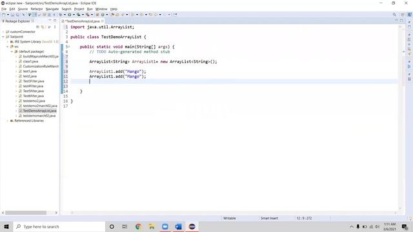This screenshot has height=232, width=413.
Task: Click the Pin Editor toolbar icon
Action: tap(176, 15)
